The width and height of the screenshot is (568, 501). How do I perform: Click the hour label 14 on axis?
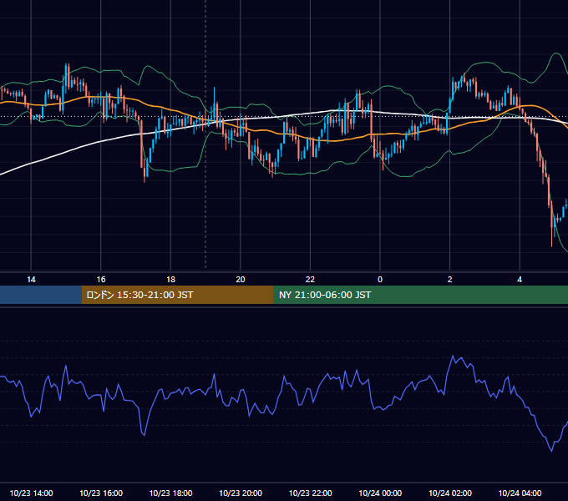(x=31, y=280)
